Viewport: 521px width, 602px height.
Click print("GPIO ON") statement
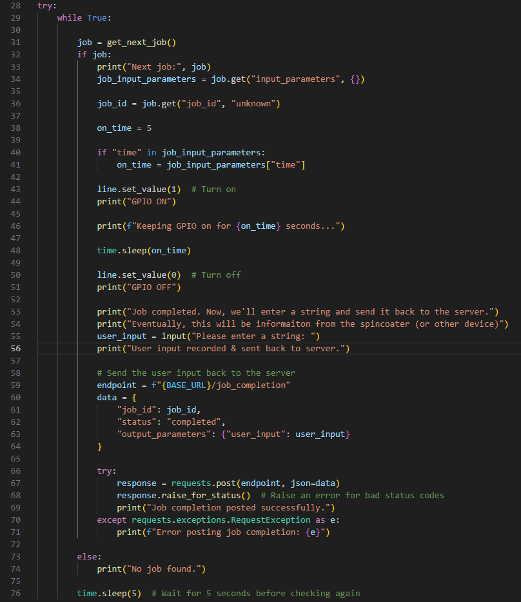tap(137, 202)
